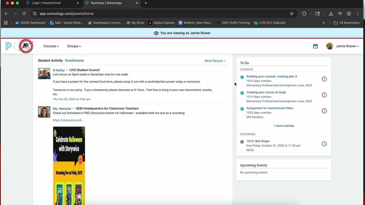Click the assignment icon beside Creating your course of study
The height and width of the screenshot is (205, 365).
(x=242, y=93)
